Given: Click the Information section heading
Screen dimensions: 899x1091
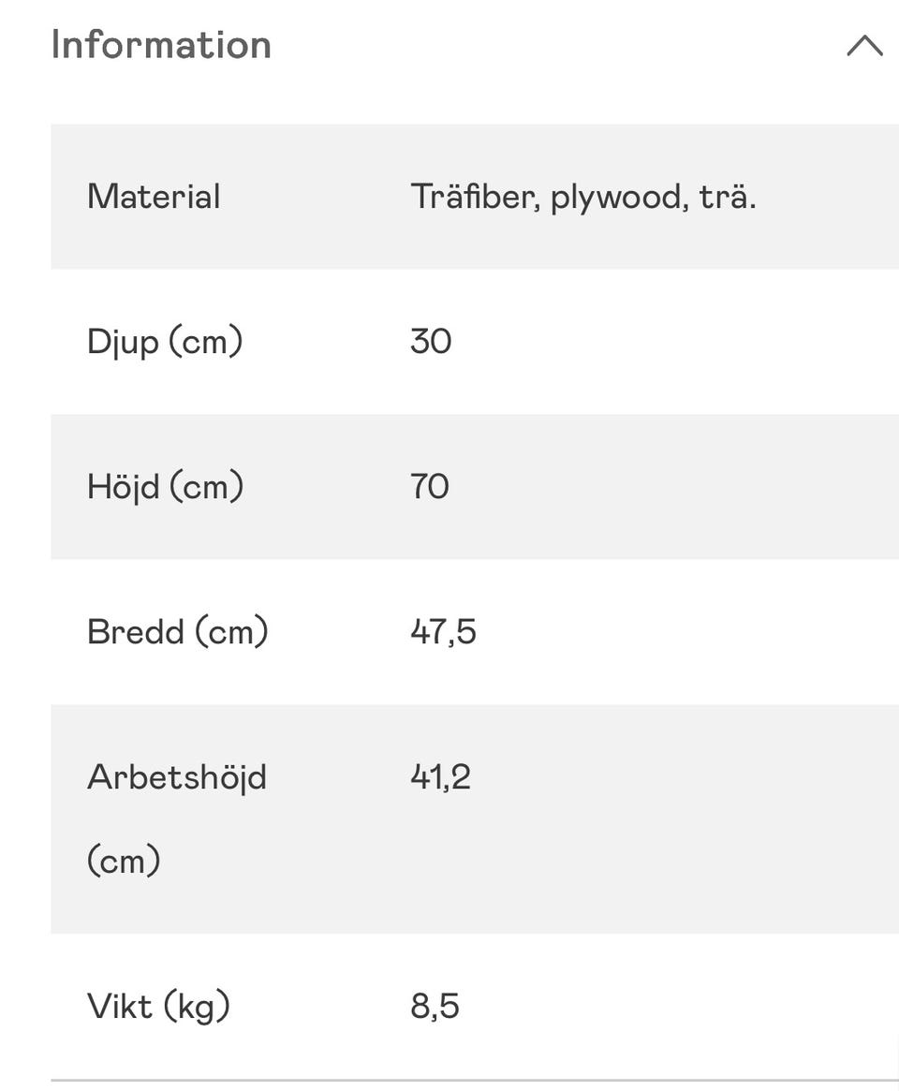Looking at the screenshot, I should (161, 45).
